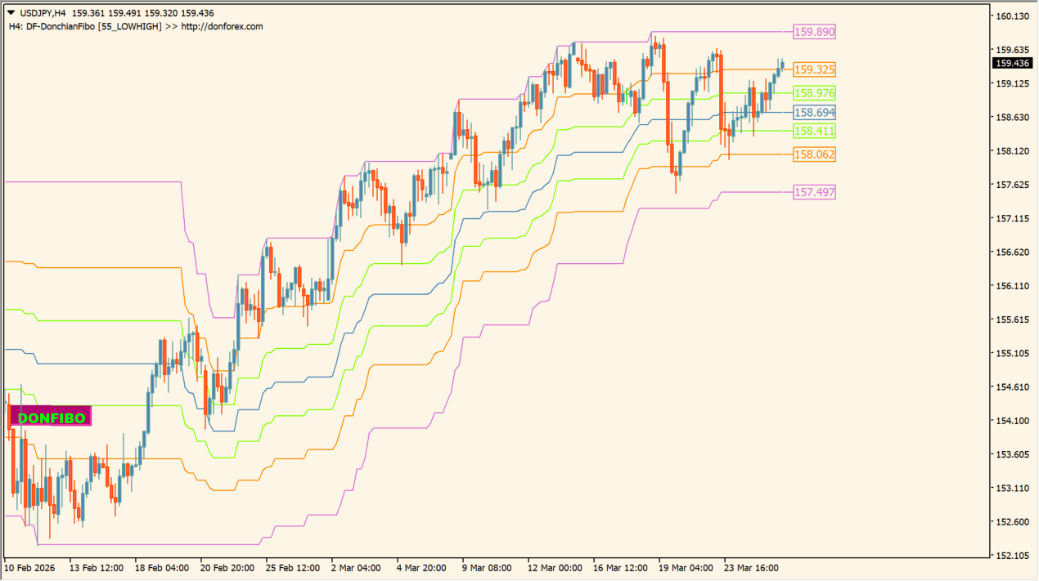The height and width of the screenshot is (581, 1039).
Task: Select the green 158.411 level label
Action: 814,131
